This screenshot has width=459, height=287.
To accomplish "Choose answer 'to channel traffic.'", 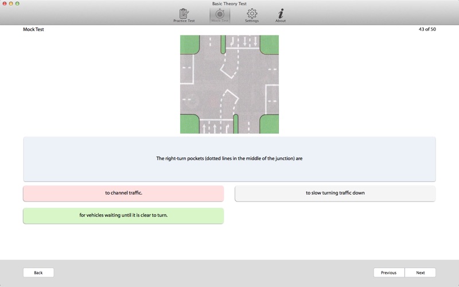I will [x=123, y=193].
